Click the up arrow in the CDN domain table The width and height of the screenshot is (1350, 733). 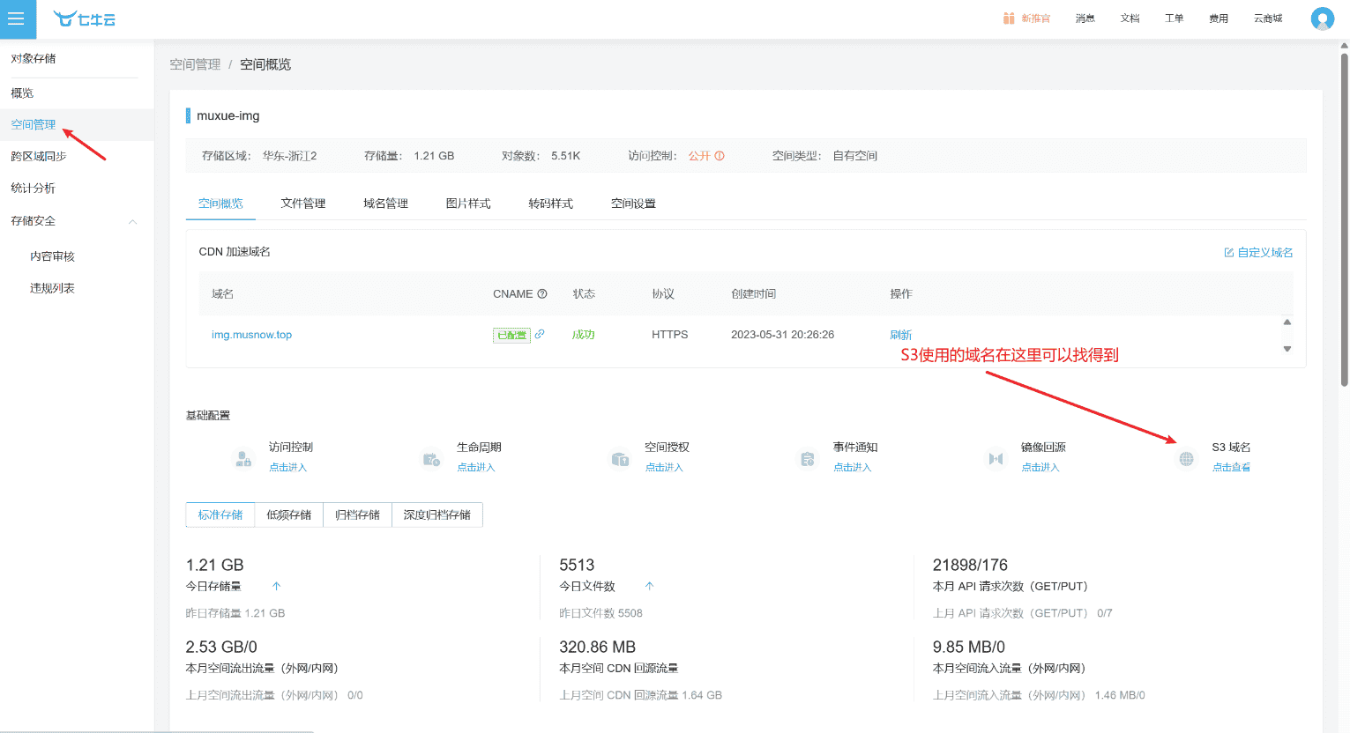pos(1287,322)
